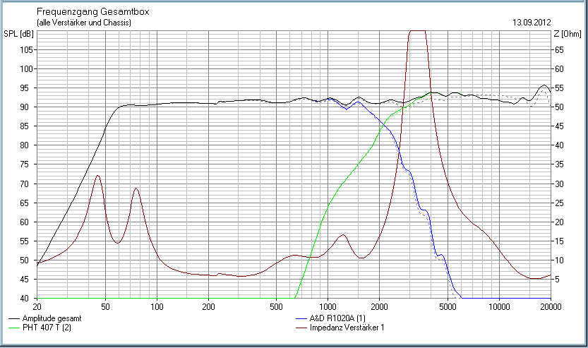Click the impedance peak near 45 Hz
The width and height of the screenshot is (588, 348).
point(98,176)
